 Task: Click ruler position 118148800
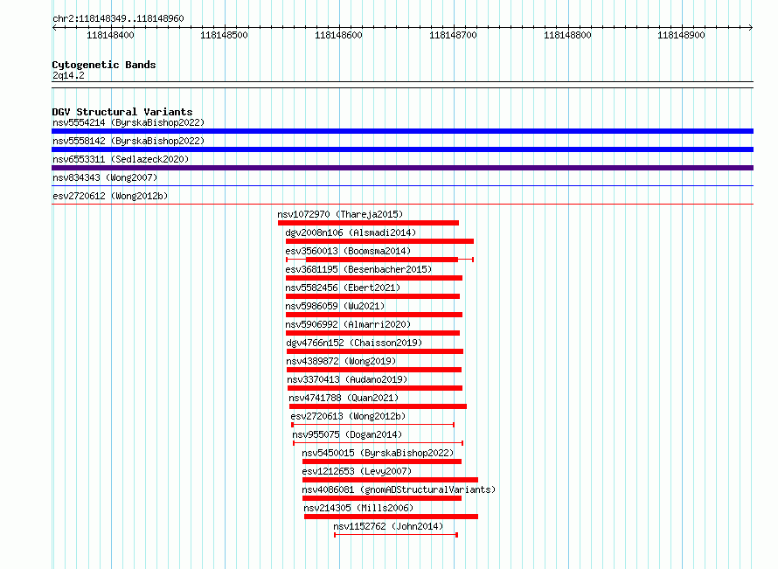567,35
